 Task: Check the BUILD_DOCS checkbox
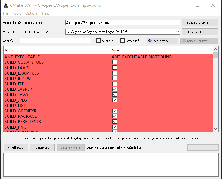(115, 67)
